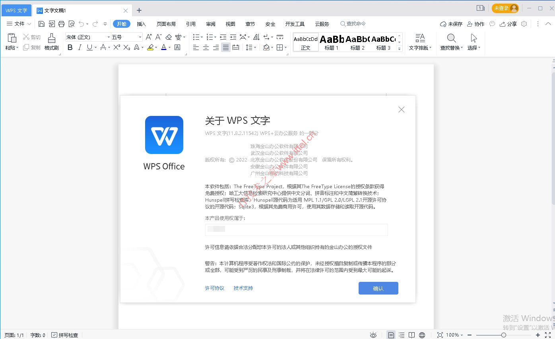
Task: Click the Increase Indent icon
Action: 233,37
